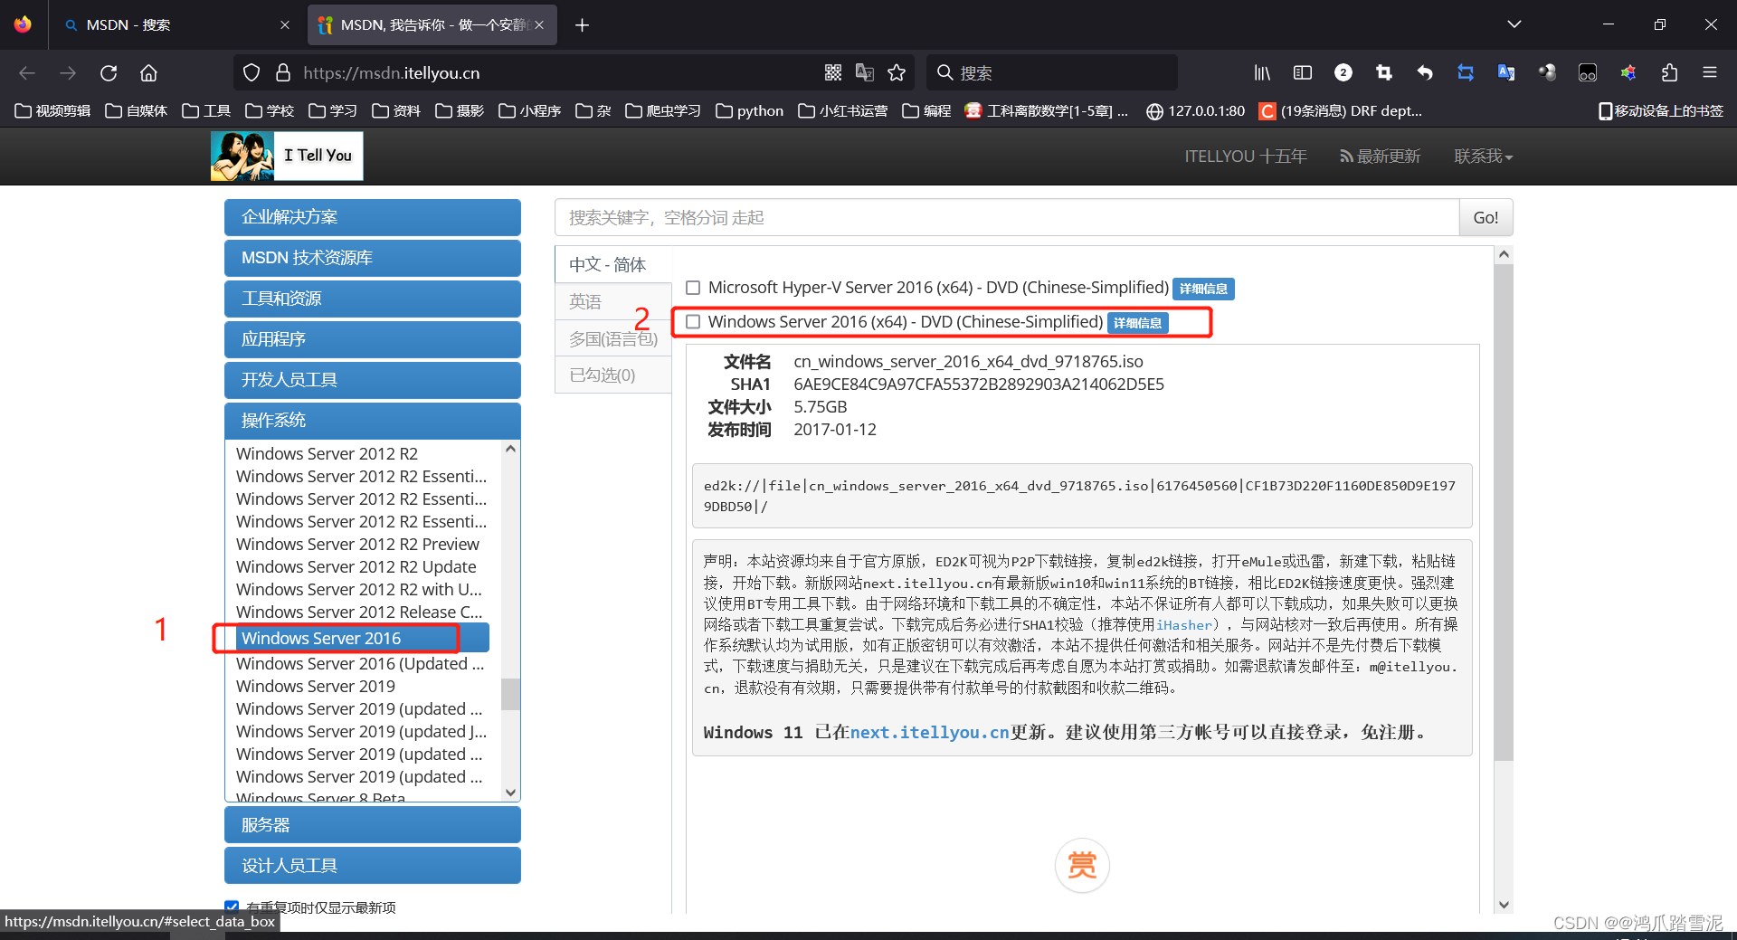The width and height of the screenshot is (1737, 940).
Task: Open the blue translation extension icon
Action: pyautogui.click(x=1506, y=73)
